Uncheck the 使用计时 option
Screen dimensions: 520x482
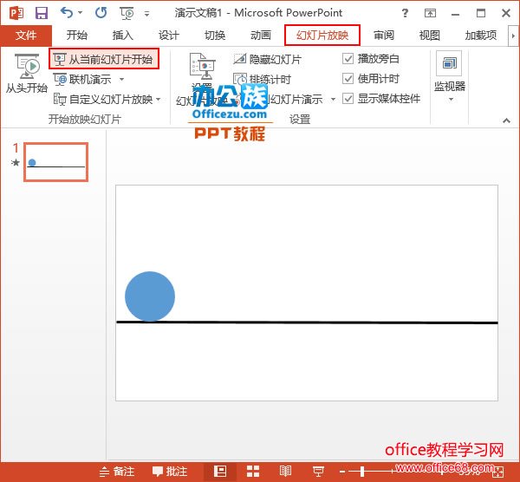(x=348, y=79)
